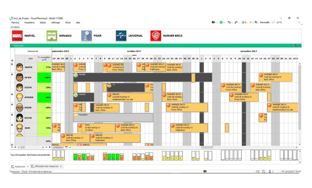Screen dimensions: 312x188
Task: Click the start date field 27/09/2017
Action: click(58, 147)
